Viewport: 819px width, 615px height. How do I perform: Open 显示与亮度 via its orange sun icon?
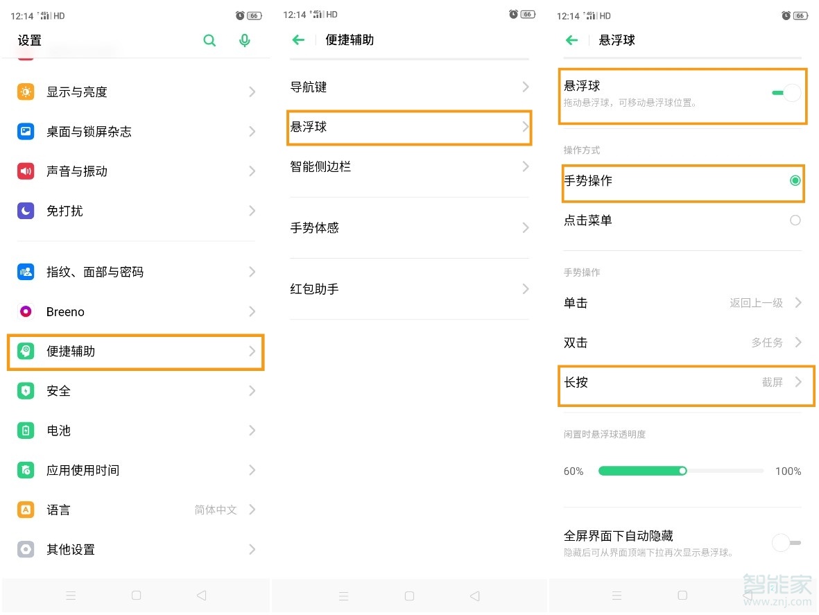[x=26, y=92]
